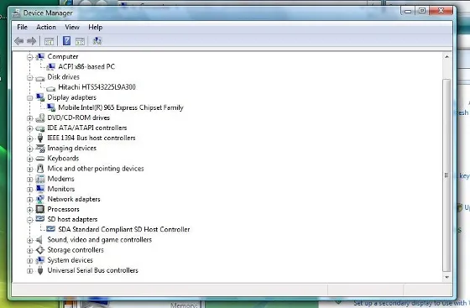Click the Network adapters icon
Viewport: 470px width, 308px height.
[x=40, y=199]
